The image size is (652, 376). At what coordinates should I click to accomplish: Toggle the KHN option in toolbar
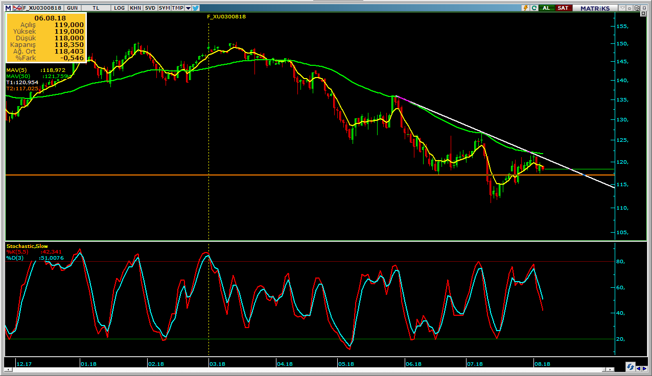coord(135,8)
